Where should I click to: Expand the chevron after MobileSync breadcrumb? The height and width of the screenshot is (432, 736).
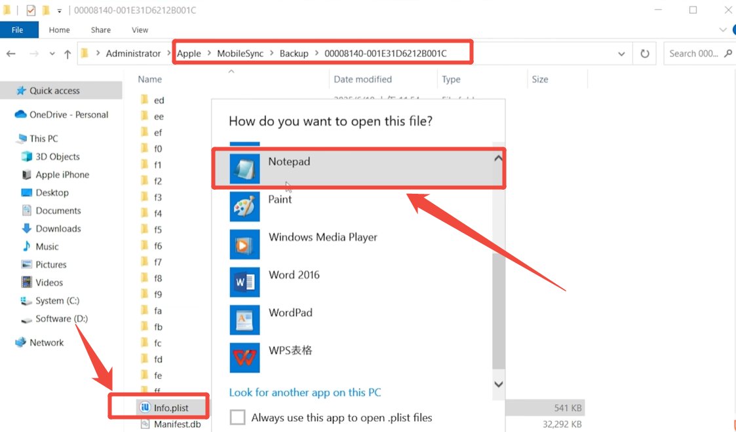tap(272, 54)
